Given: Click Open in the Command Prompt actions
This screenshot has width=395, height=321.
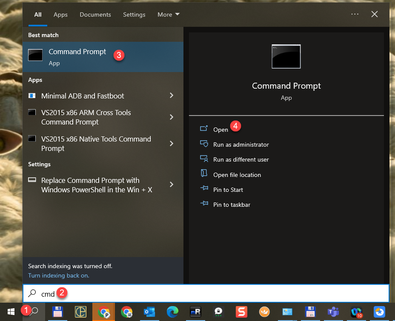Looking at the screenshot, I should pos(220,130).
